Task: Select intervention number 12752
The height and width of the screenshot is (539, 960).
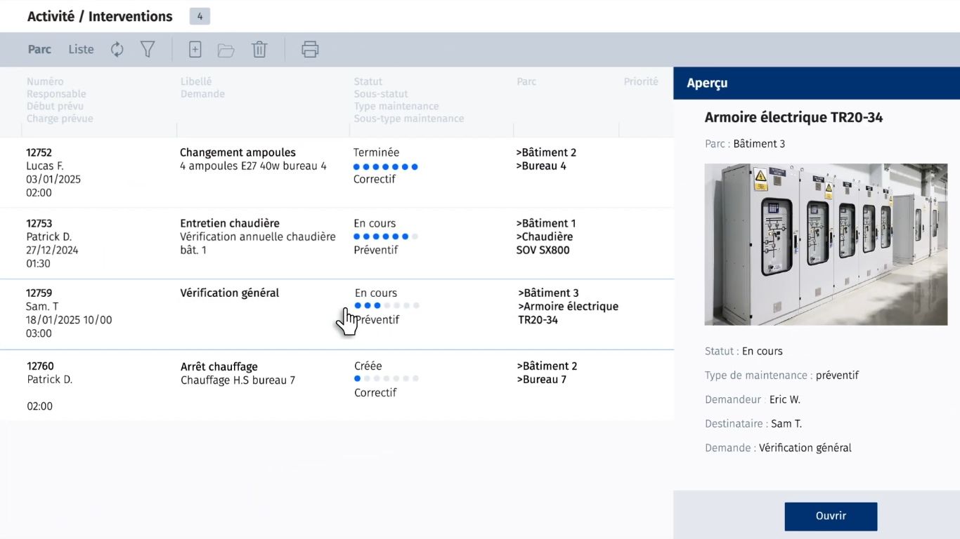Action: tap(39, 152)
